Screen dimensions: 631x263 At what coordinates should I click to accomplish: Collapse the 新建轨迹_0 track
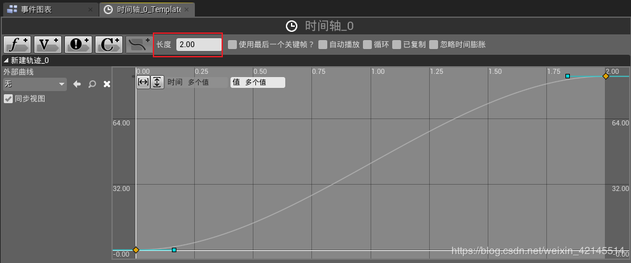(6, 61)
